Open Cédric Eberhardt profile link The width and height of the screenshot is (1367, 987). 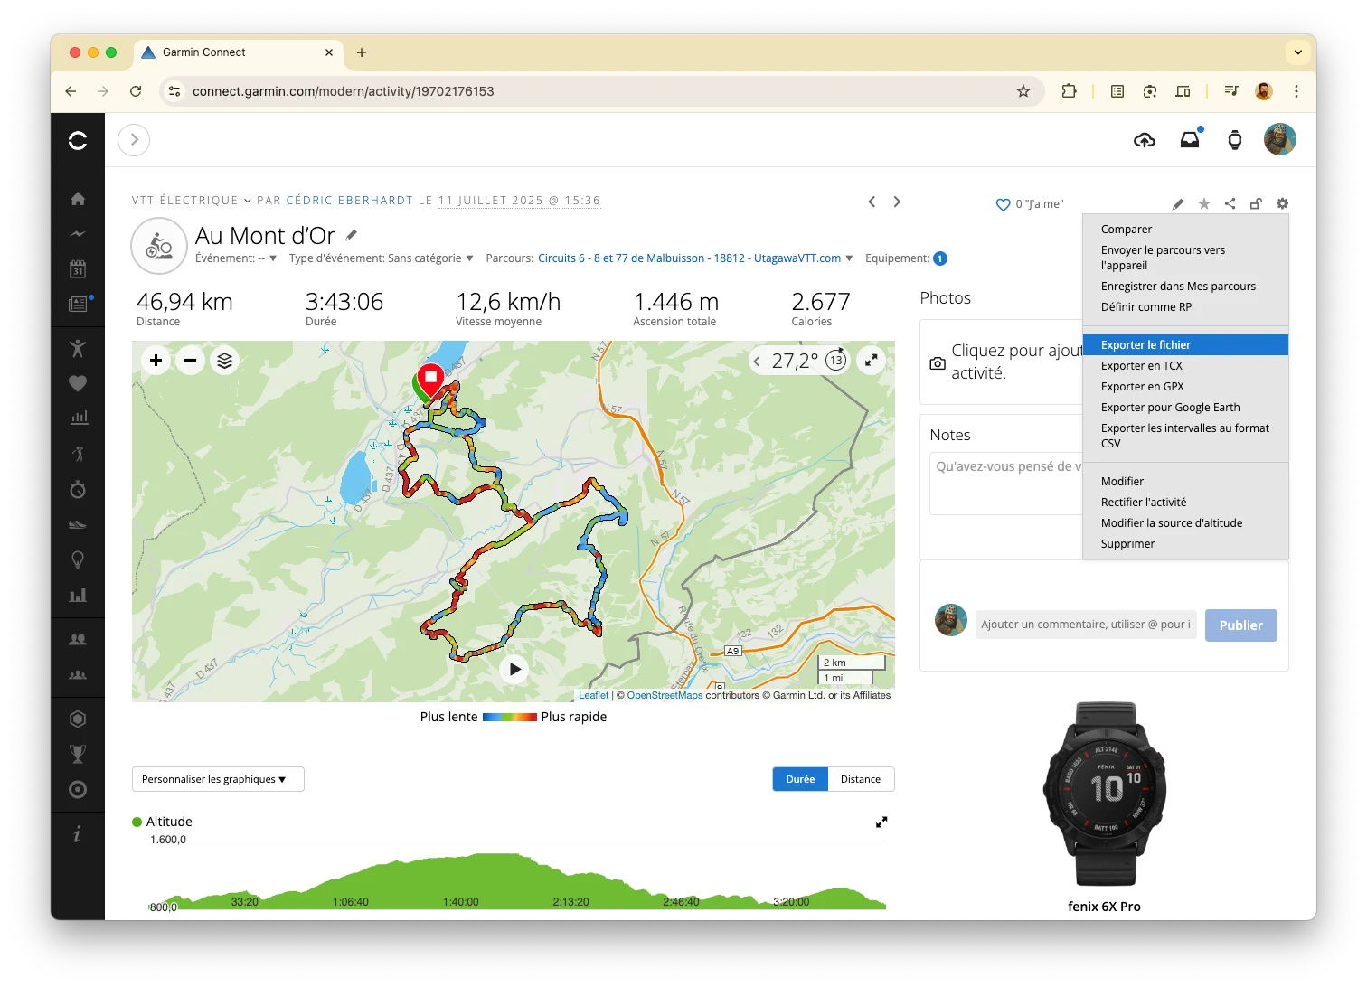(x=349, y=201)
